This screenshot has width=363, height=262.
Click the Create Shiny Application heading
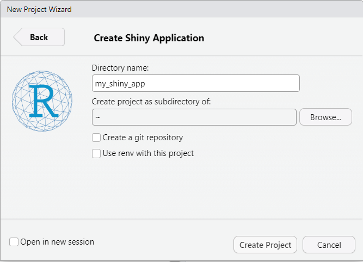coord(149,38)
